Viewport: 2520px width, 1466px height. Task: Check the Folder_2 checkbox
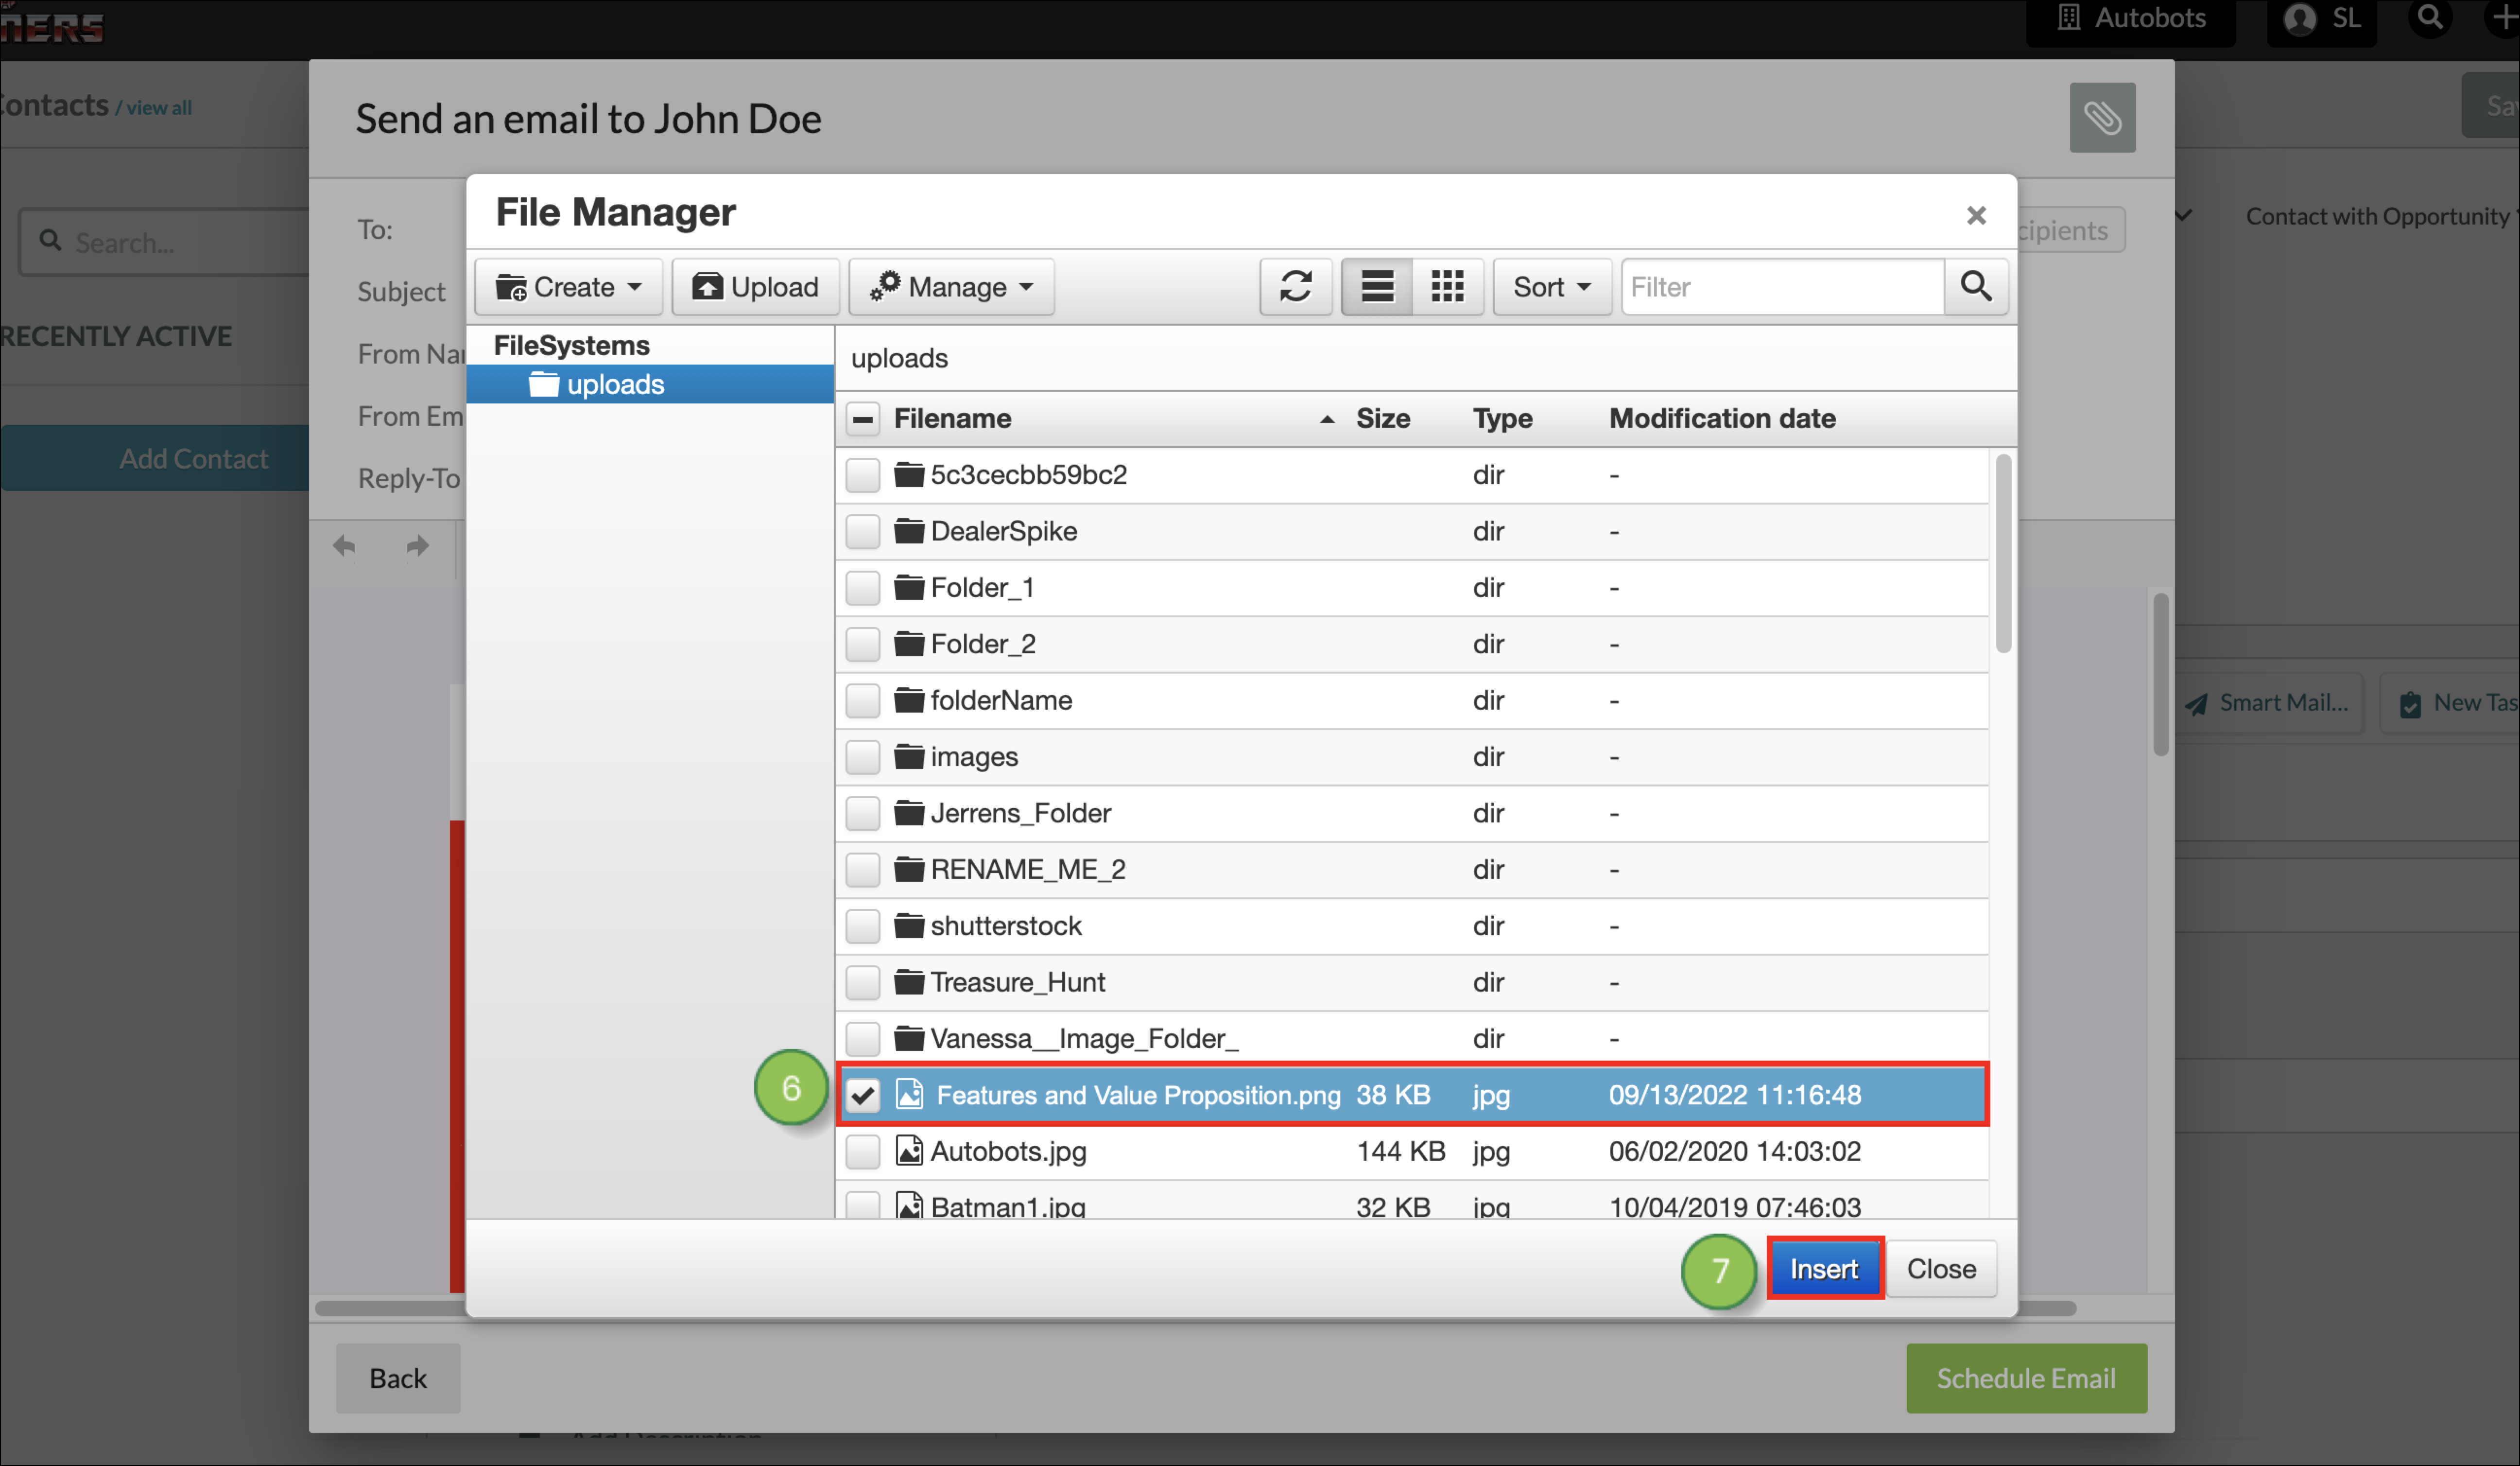click(x=863, y=644)
